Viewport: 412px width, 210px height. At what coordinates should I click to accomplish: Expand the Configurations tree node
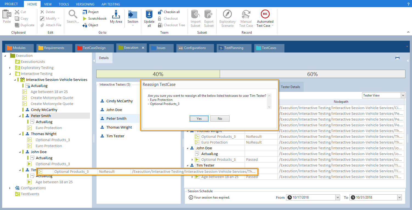point(10,188)
